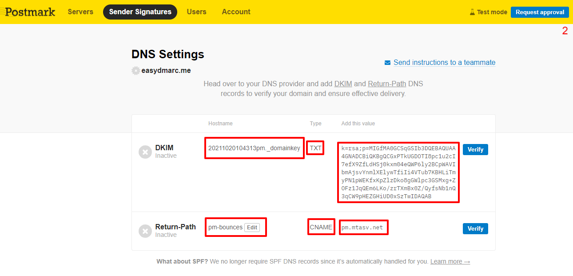Edit the pm-bounces Return-Path hostname
Screen dimensions: 573x276
252,227
